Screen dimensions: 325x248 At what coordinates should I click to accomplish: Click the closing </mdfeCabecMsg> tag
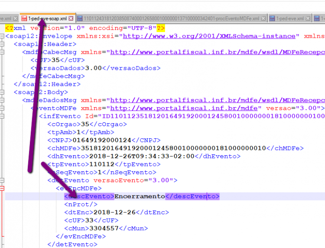[x=53, y=76]
